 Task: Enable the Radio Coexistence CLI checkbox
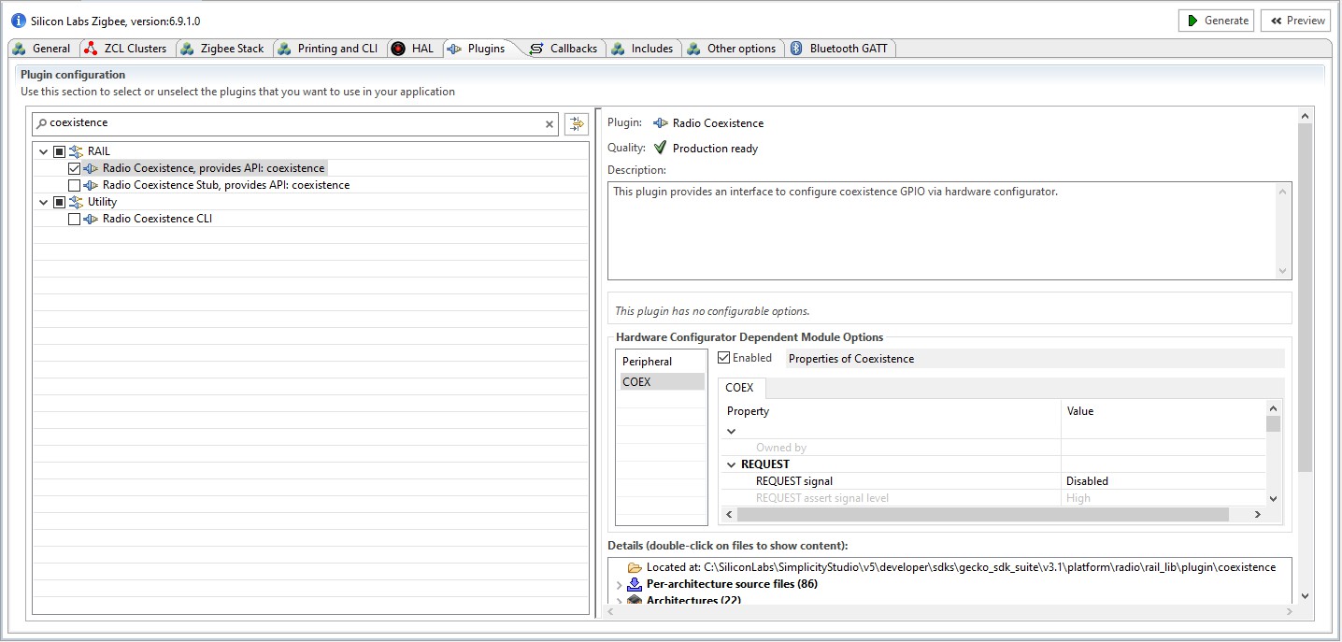(x=74, y=219)
